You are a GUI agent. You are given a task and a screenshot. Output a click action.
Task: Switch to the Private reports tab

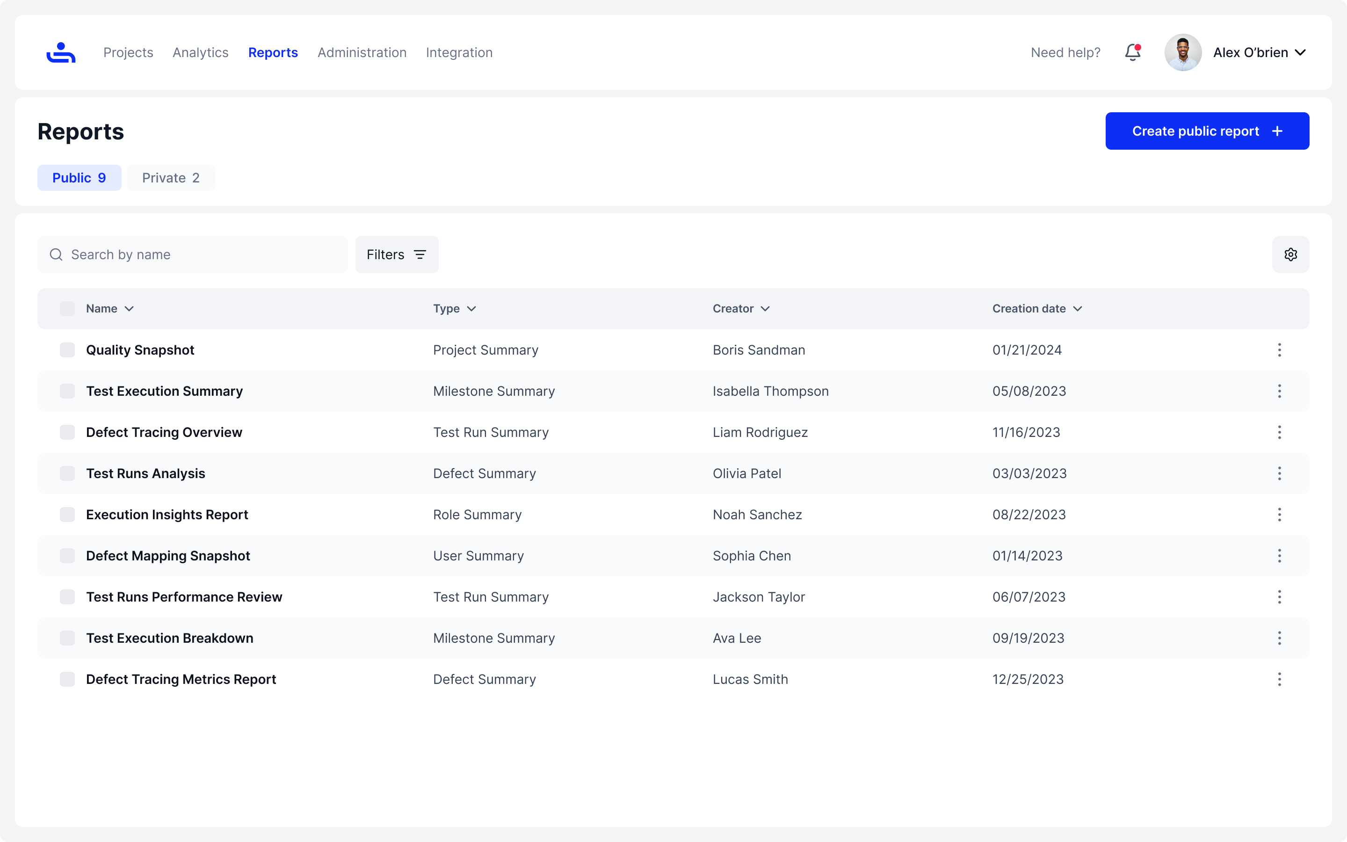(170, 178)
